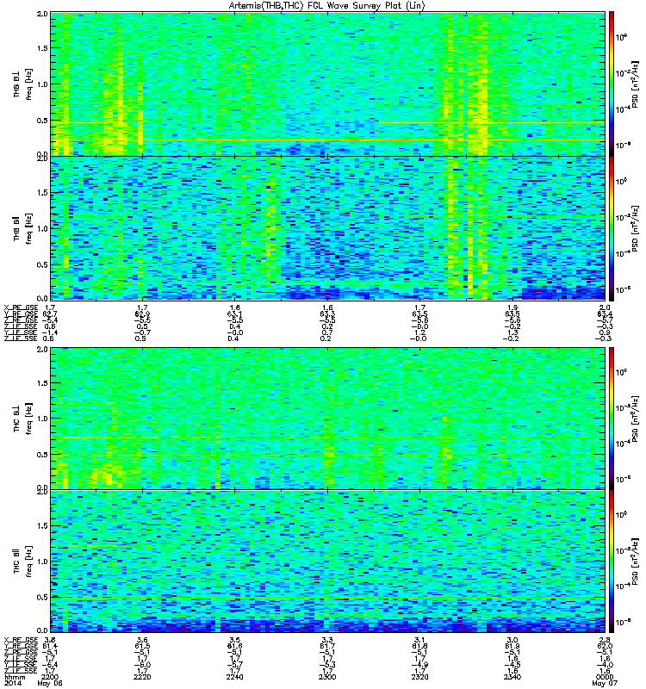Click the '0.5' frequency tick of THB B-perpendicular
The image size is (646, 689).
[42, 121]
